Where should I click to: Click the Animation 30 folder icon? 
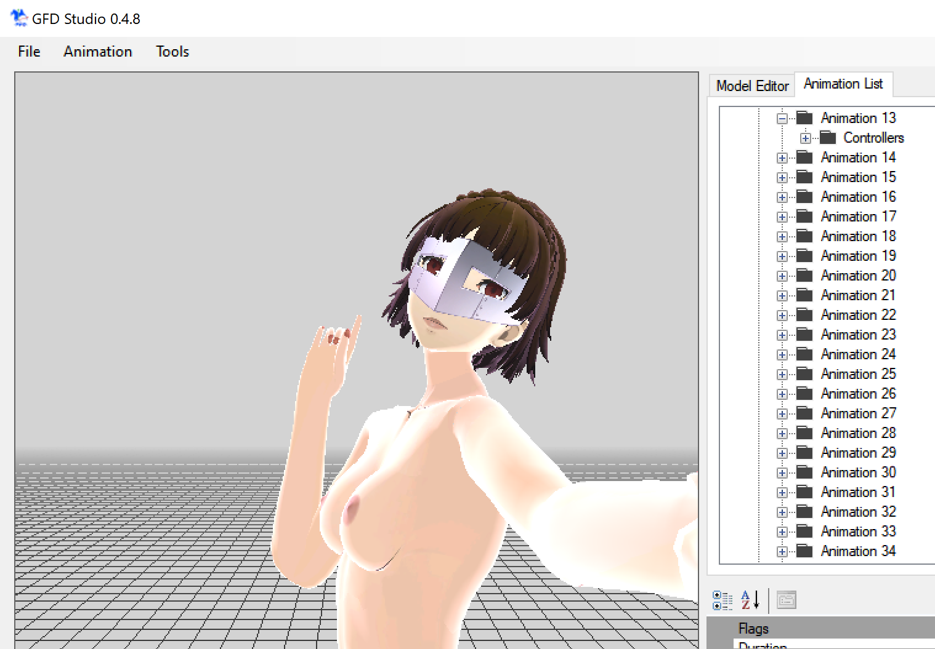pyautogui.click(x=804, y=472)
